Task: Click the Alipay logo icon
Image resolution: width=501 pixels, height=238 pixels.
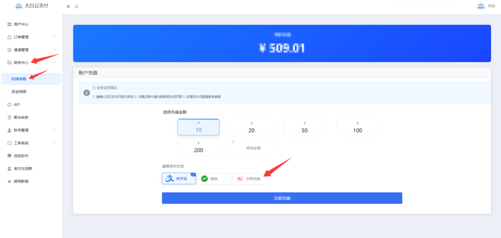Action: [x=169, y=179]
